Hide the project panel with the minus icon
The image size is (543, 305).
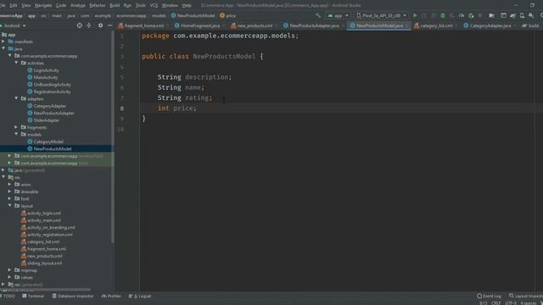(x=109, y=25)
